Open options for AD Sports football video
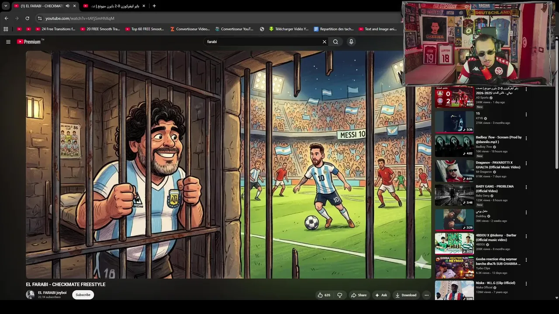This screenshot has height=314, width=559. 526,89
